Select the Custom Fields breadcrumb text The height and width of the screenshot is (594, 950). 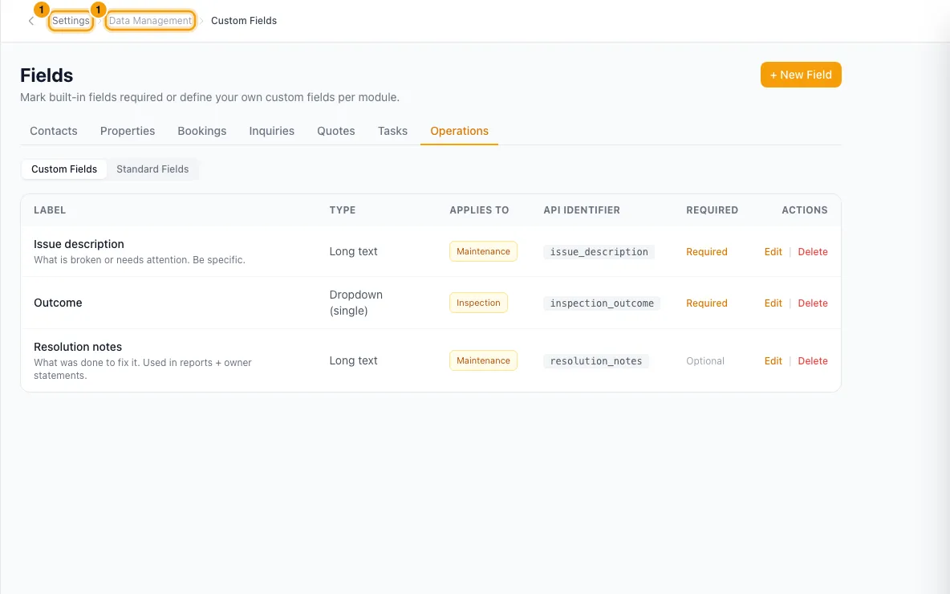[244, 21]
